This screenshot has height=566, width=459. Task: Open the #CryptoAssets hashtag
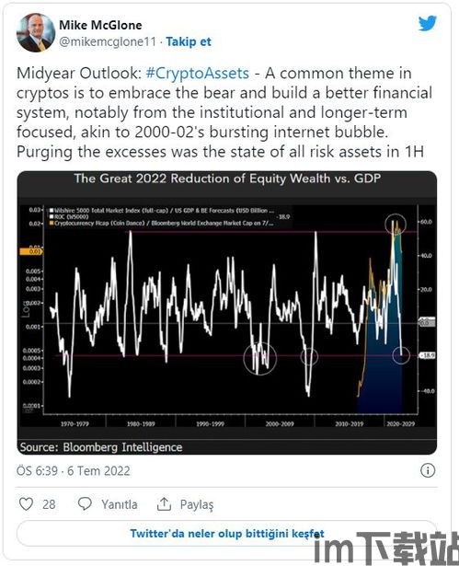pos(198,74)
